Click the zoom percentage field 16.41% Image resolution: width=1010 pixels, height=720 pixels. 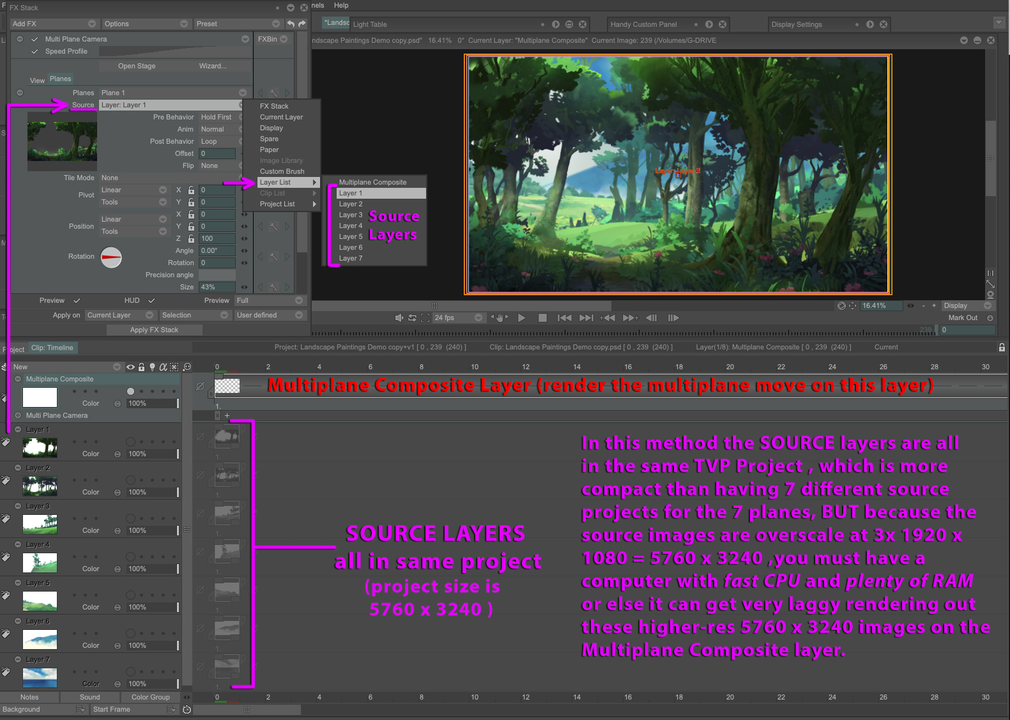click(x=882, y=305)
